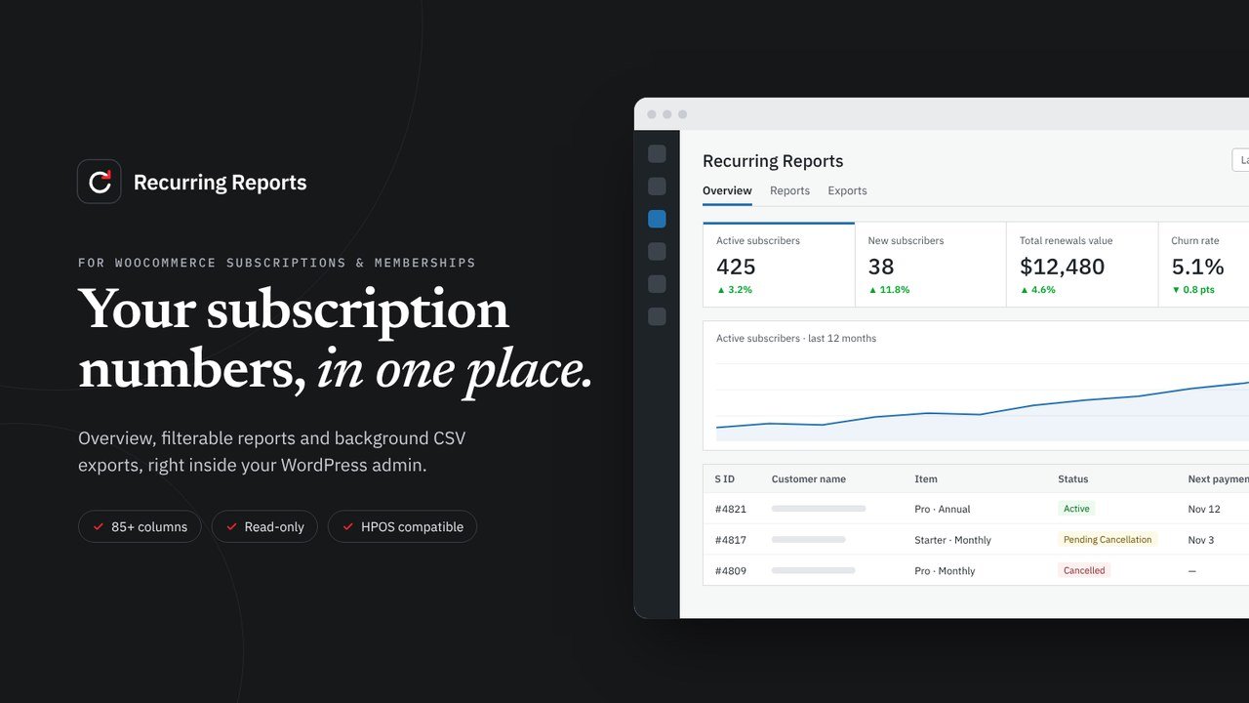
Task: Click the "▲ 11.8%" change indicator
Action: coord(889,290)
